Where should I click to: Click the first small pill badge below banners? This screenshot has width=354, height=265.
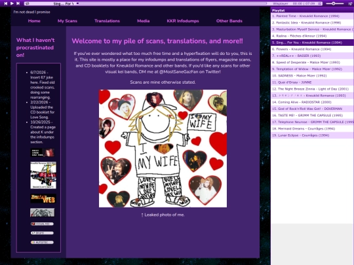[x=42, y=224]
